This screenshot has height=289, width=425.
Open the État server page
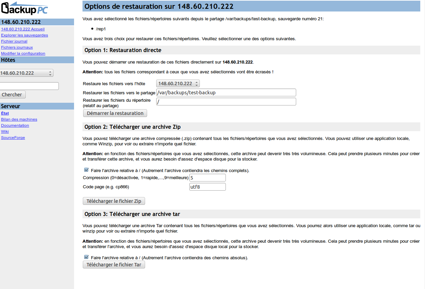tap(5, 113)
